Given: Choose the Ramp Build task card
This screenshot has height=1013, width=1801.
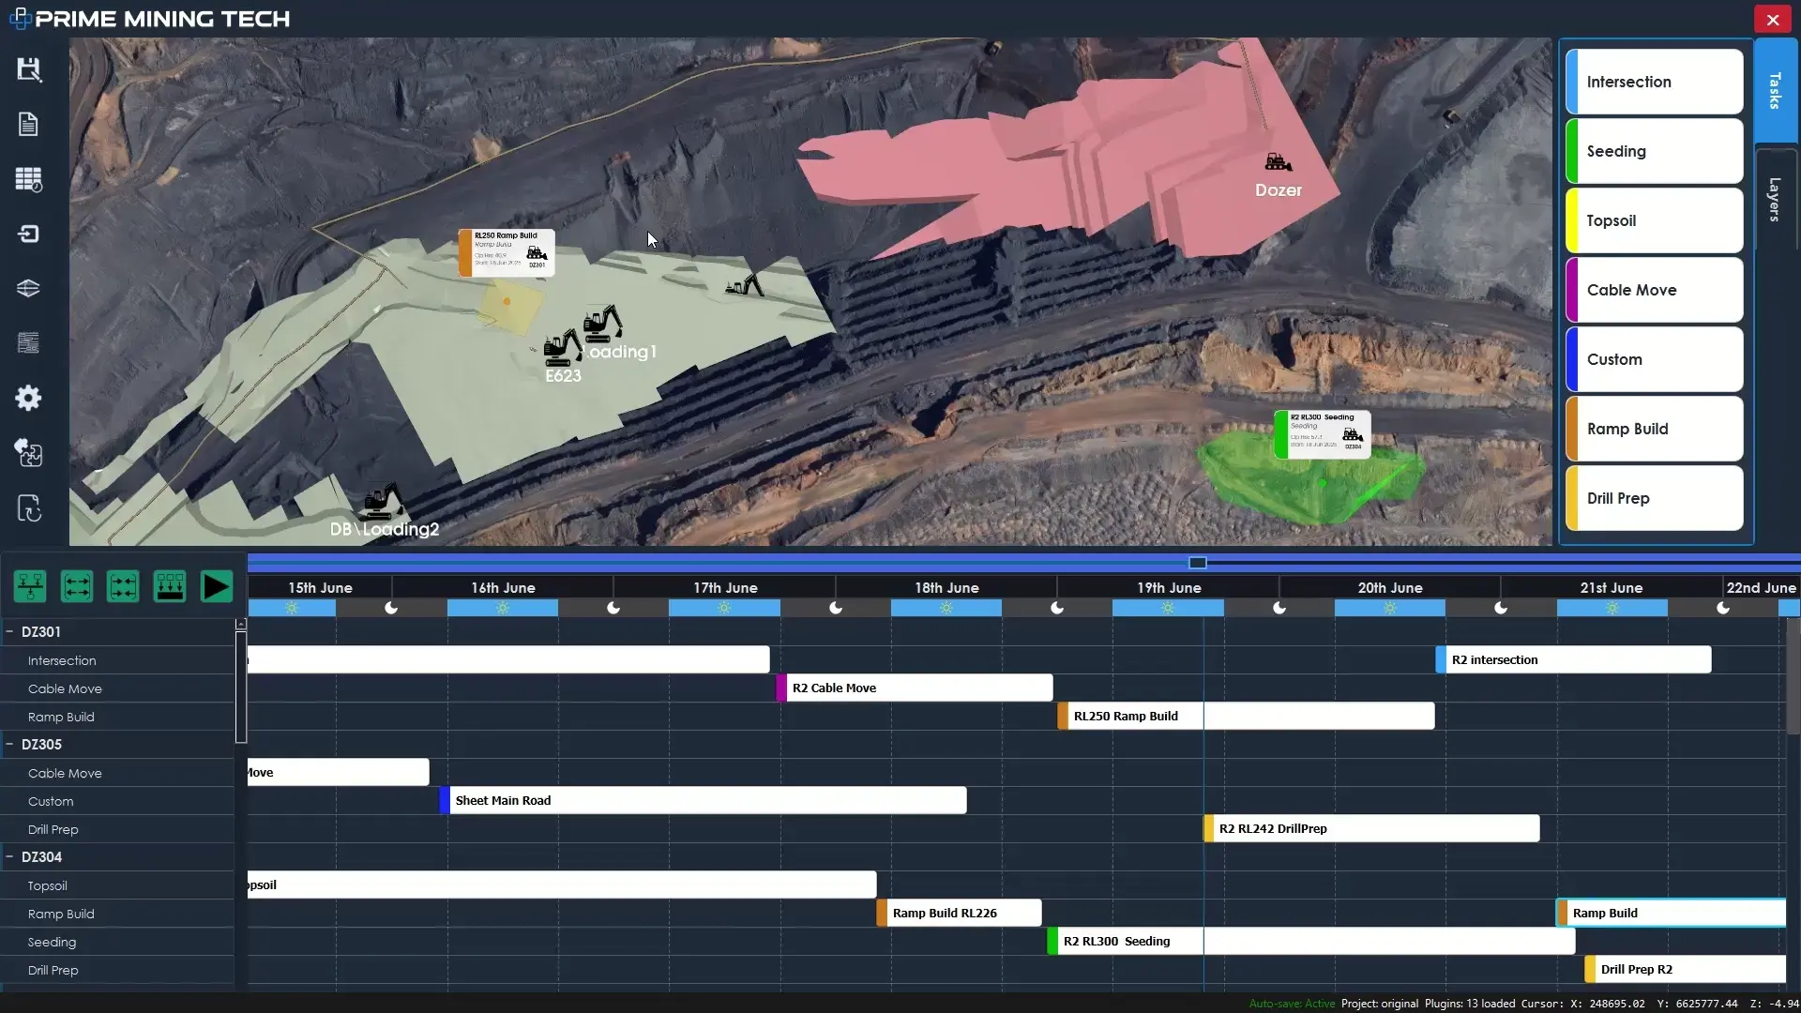Looking at the screenshot, I should click(1655, 429).
